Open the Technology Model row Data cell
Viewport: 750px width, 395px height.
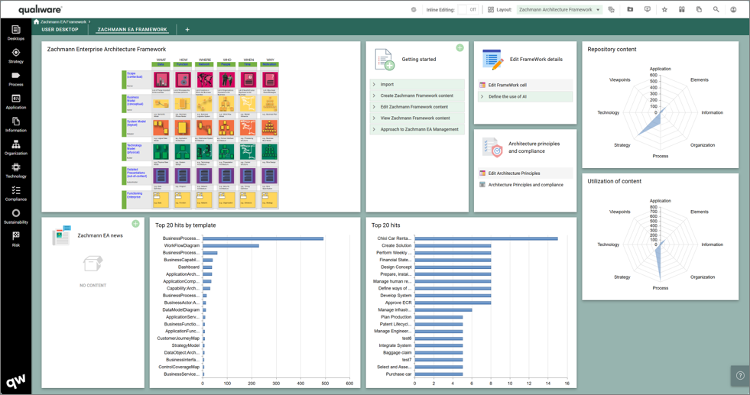tap(161, 151)
